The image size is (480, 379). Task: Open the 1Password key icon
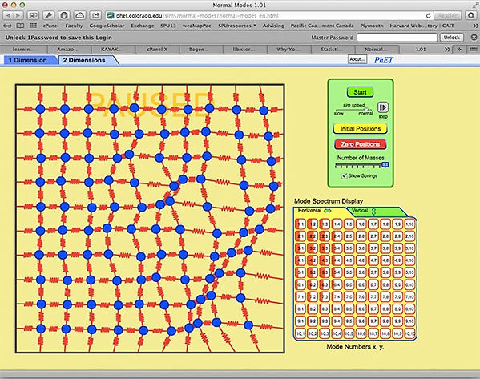tap(48, 15)
